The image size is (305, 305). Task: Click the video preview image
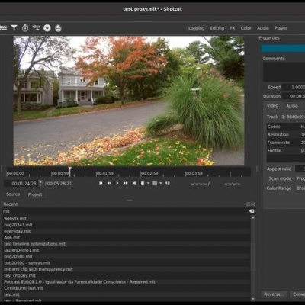pos(129,101)
